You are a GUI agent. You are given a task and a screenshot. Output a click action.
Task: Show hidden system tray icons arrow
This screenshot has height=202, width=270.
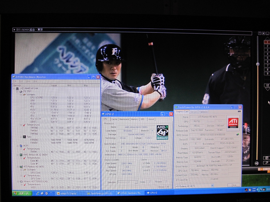(258, 190)
